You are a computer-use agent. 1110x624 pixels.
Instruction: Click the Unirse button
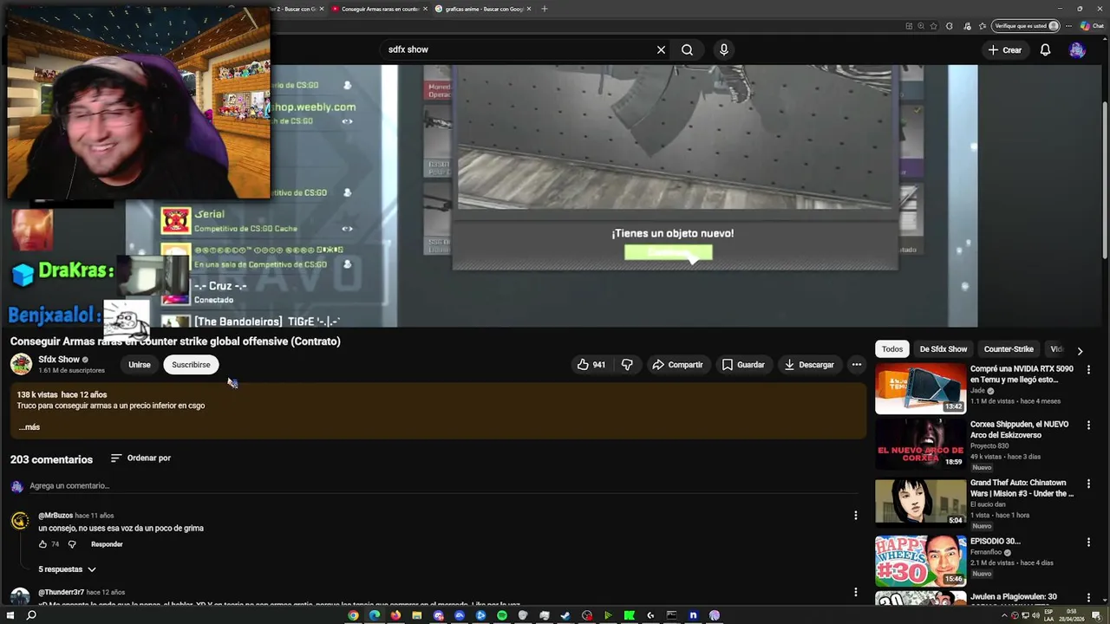(x=140, y=365)
